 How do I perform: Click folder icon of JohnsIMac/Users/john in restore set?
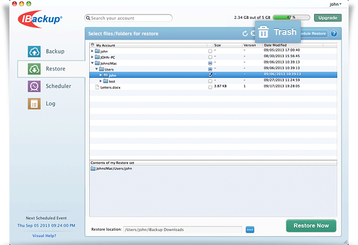(x=93, y=169)
